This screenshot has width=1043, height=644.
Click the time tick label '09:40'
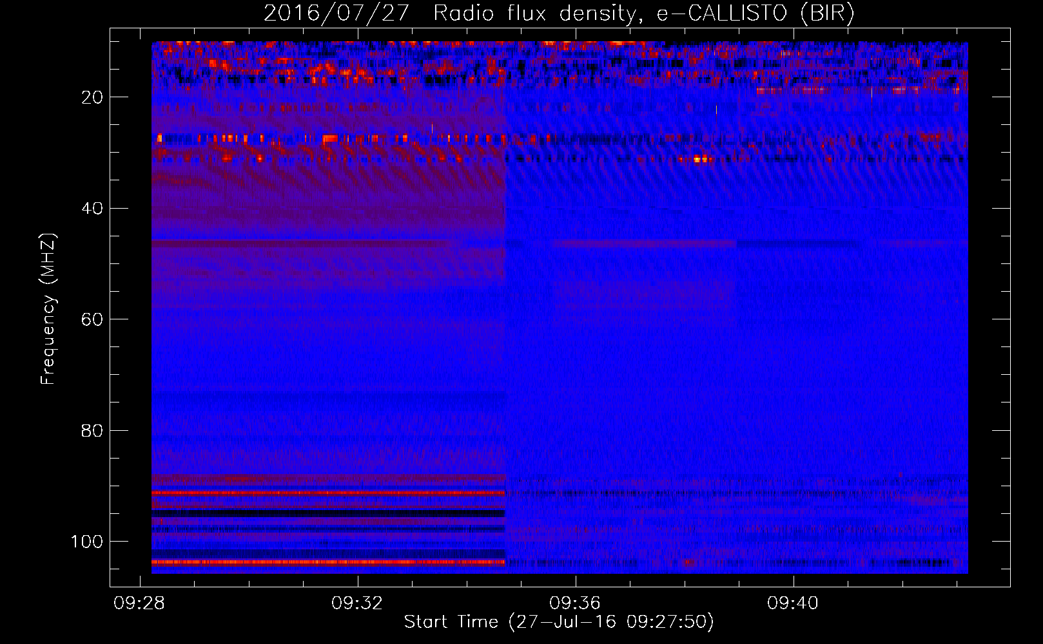coord(793,603)
